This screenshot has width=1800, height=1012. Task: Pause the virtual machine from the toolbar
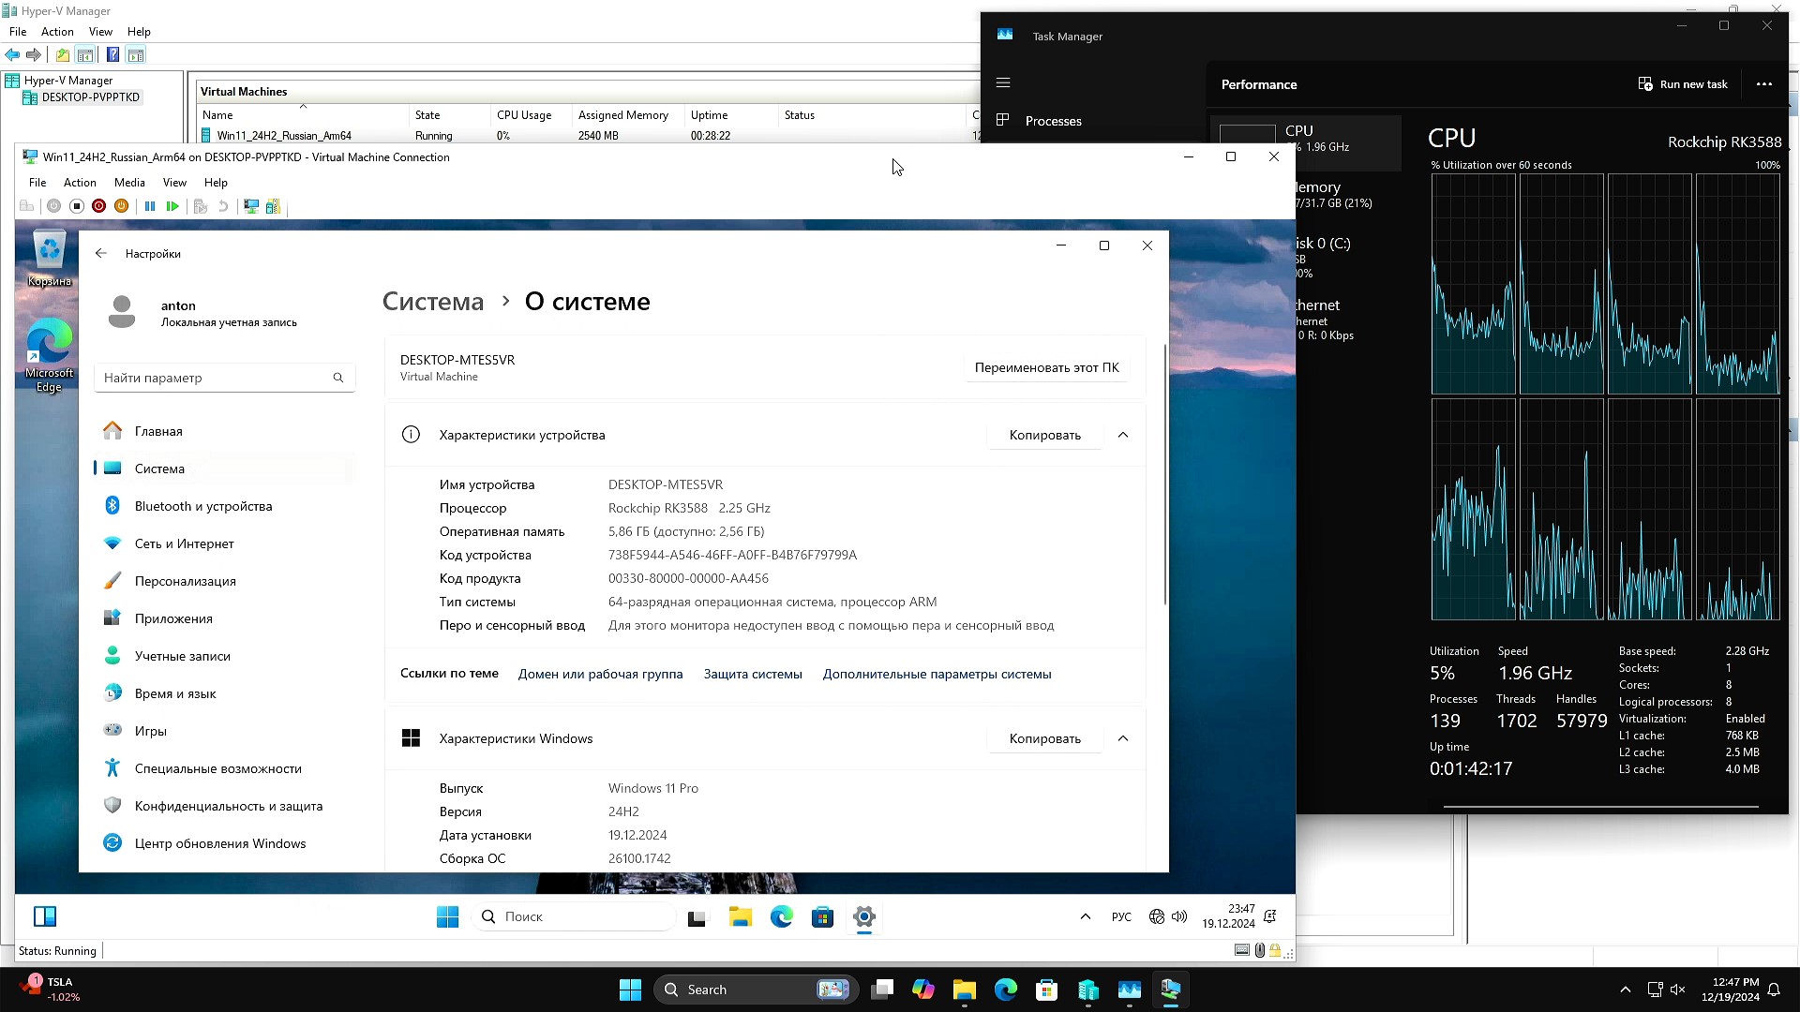(150, 206)
